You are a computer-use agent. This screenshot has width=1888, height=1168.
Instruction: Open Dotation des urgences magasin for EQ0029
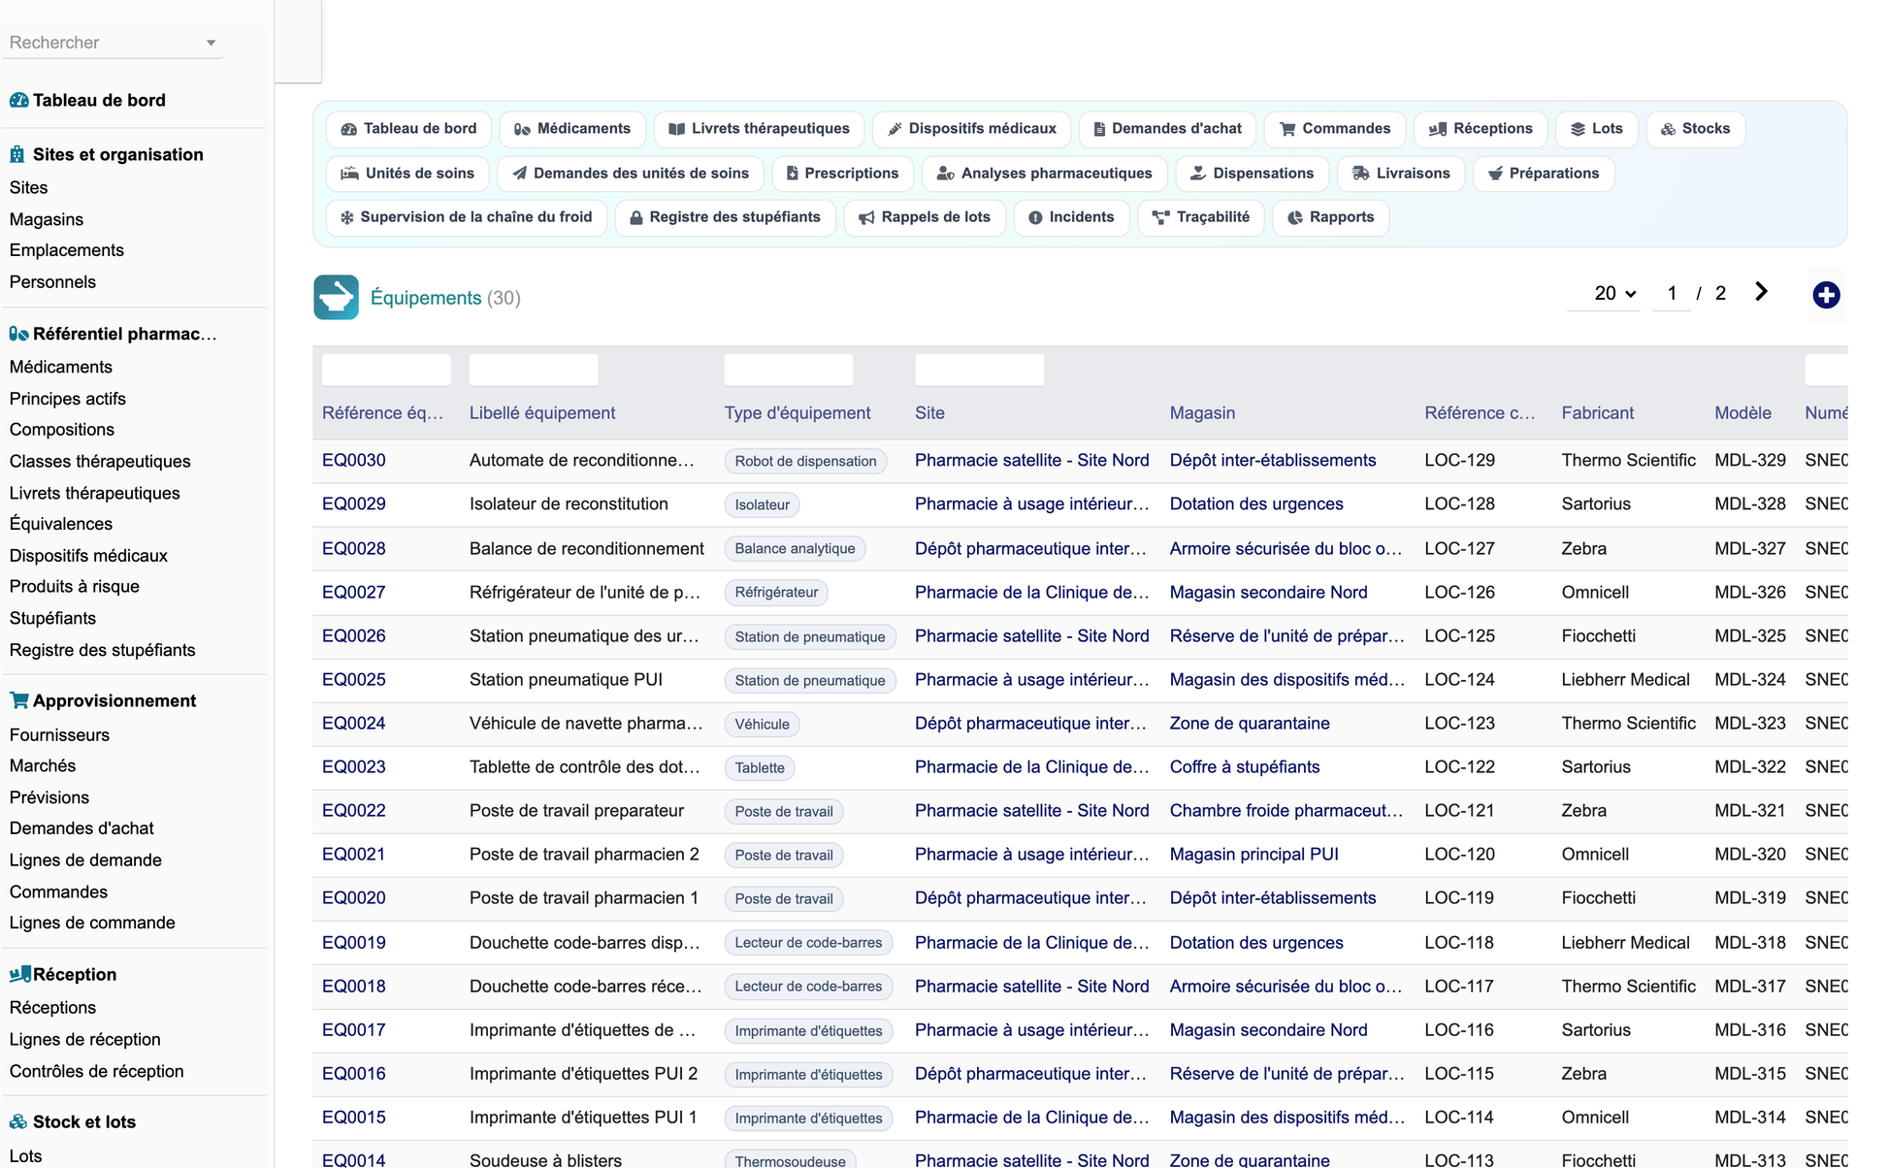pyautogui.click(x=1256, y=504)
